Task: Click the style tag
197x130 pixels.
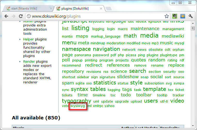Action: point(136,83)
